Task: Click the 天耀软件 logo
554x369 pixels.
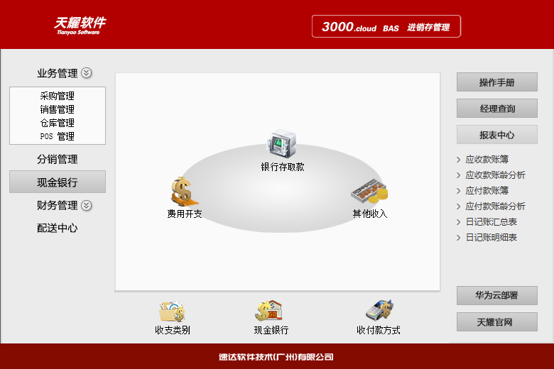Action: [x=80, y=26]
